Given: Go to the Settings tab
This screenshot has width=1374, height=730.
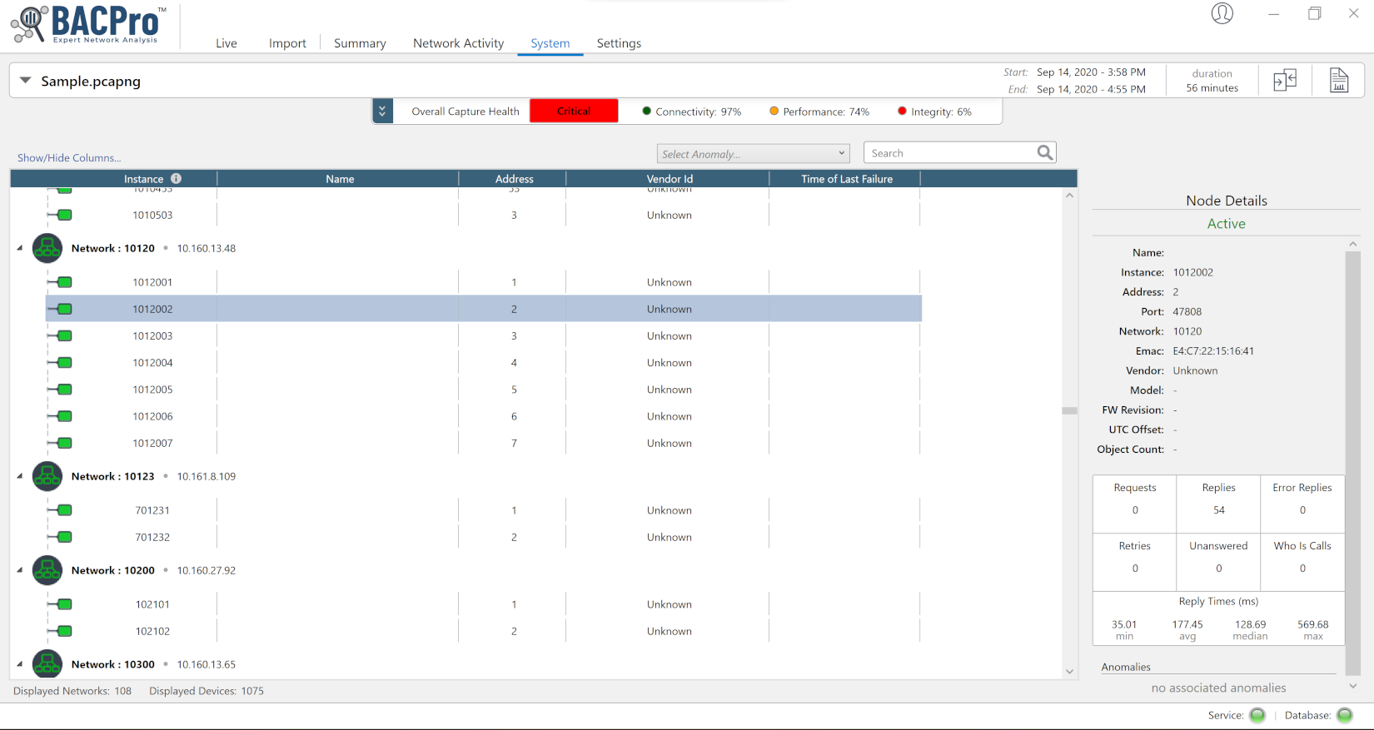Looking at the screenshot, I should (619, 43).
